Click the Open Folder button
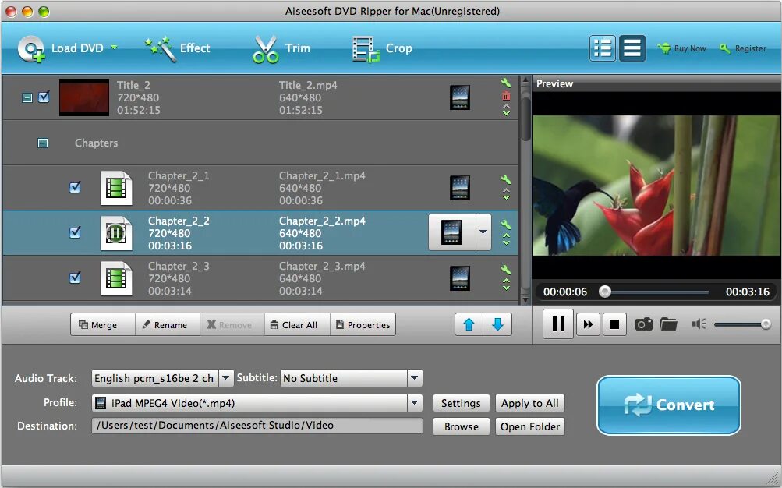The width and height of the screenshot is (782, 488). click(529, 426)
